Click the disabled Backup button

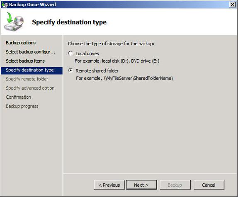[x=175, y=185]
